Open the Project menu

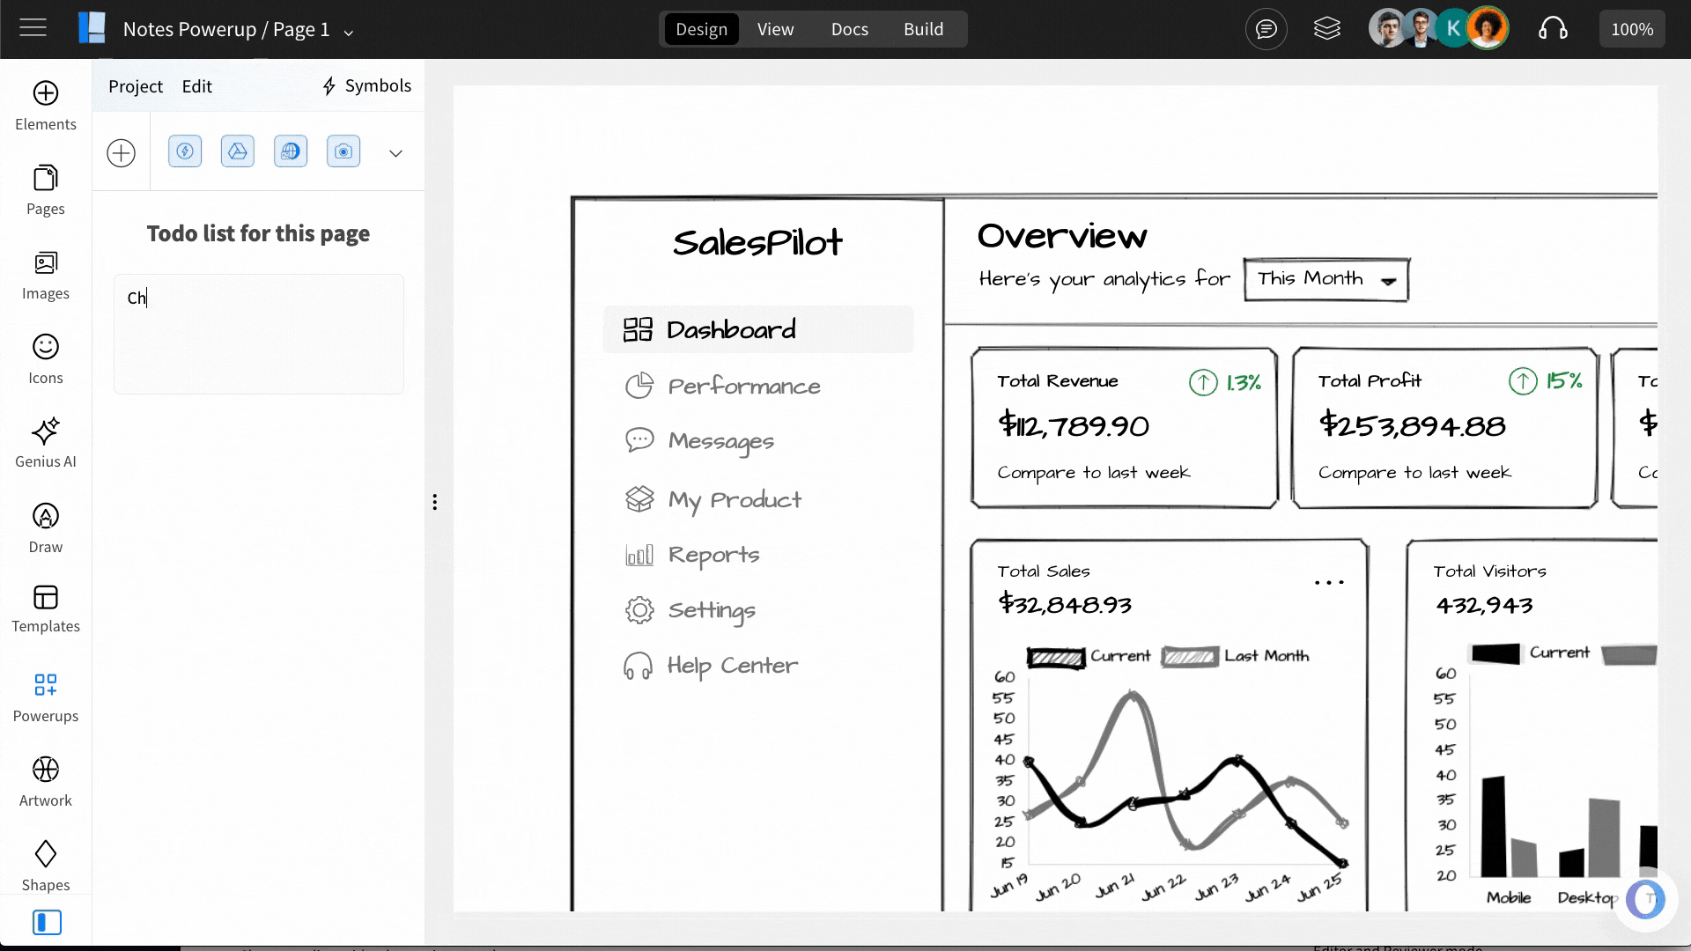[x=136, y=85]
